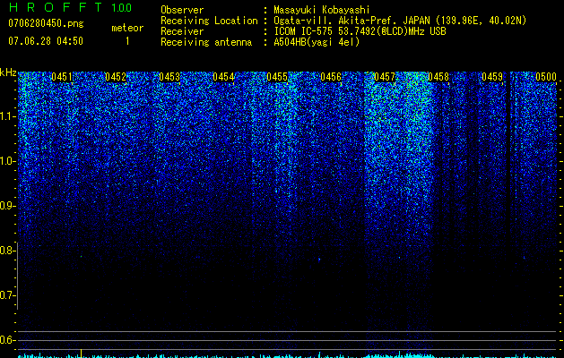Image resolution: width=564 pixels, height=358 pixels.
Task: Click the 0454 time marker
Action: 223,77
